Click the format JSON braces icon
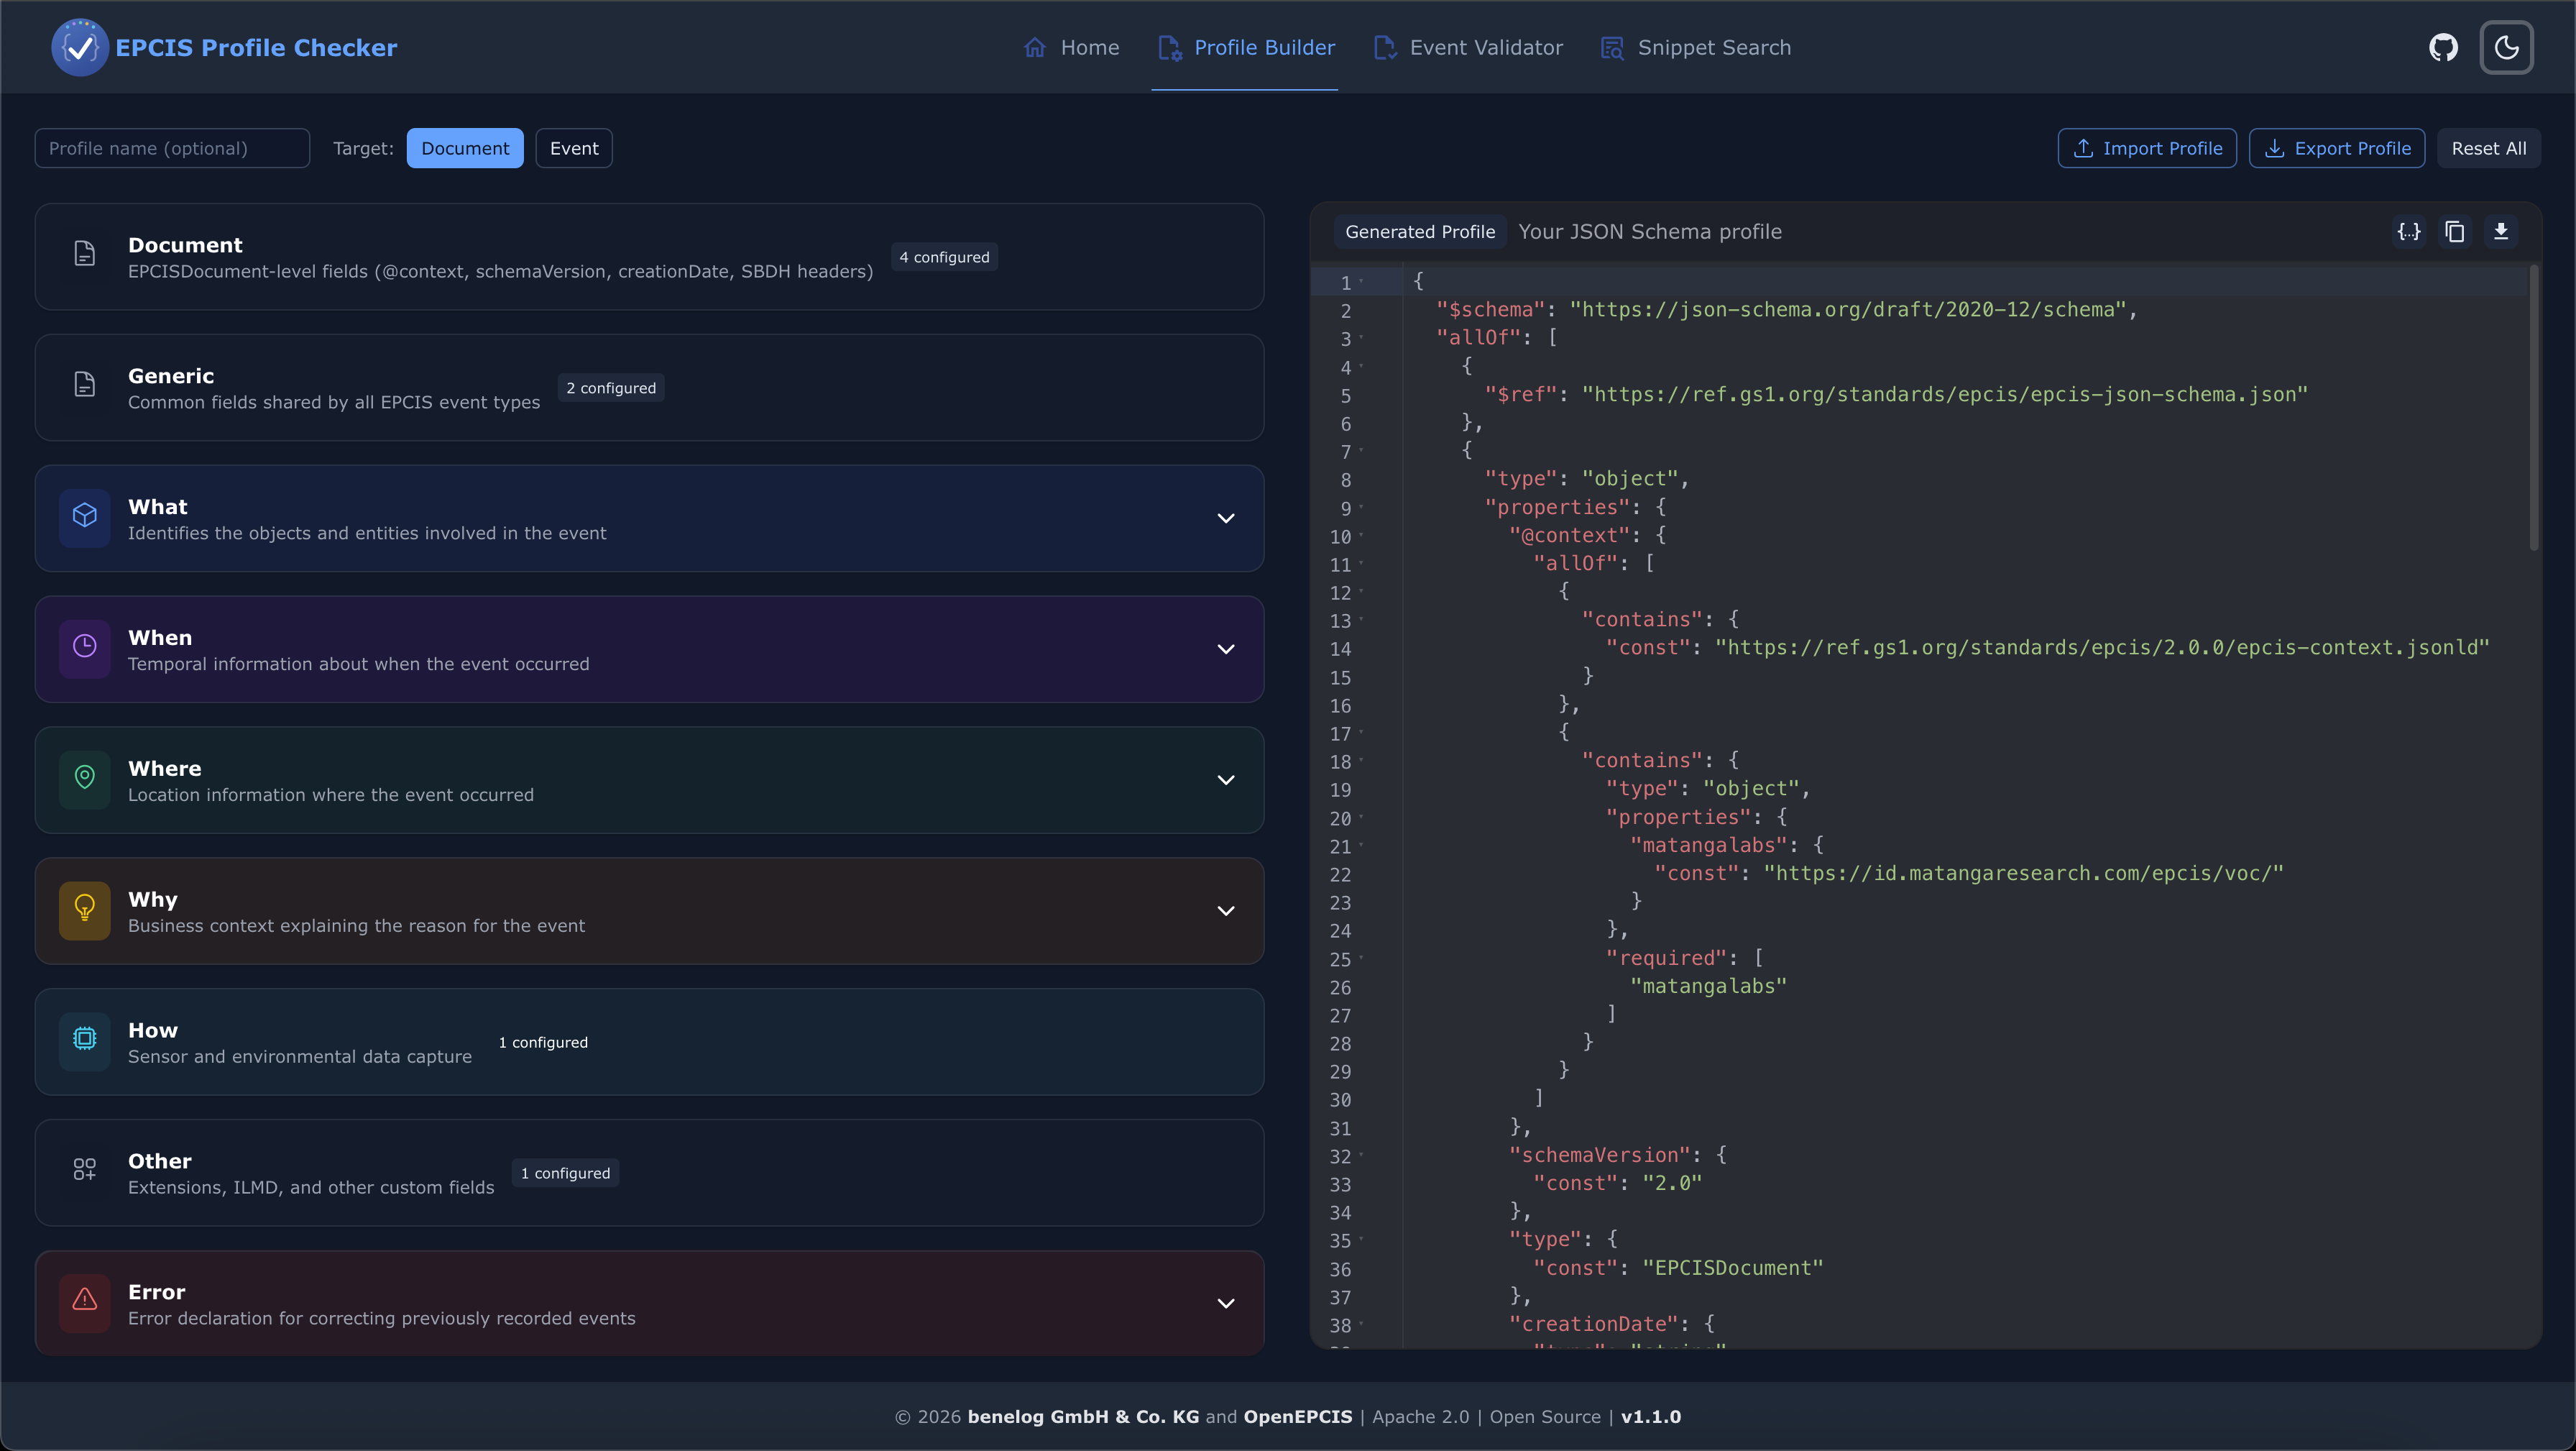 click(2409, 231)
